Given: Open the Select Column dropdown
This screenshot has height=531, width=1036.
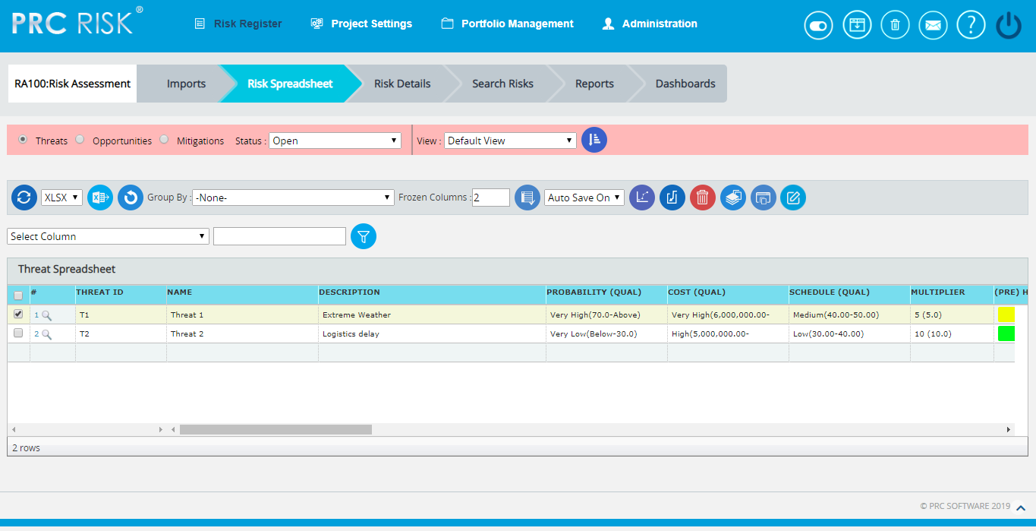Looking at the screenshot, I should [108, 236].
